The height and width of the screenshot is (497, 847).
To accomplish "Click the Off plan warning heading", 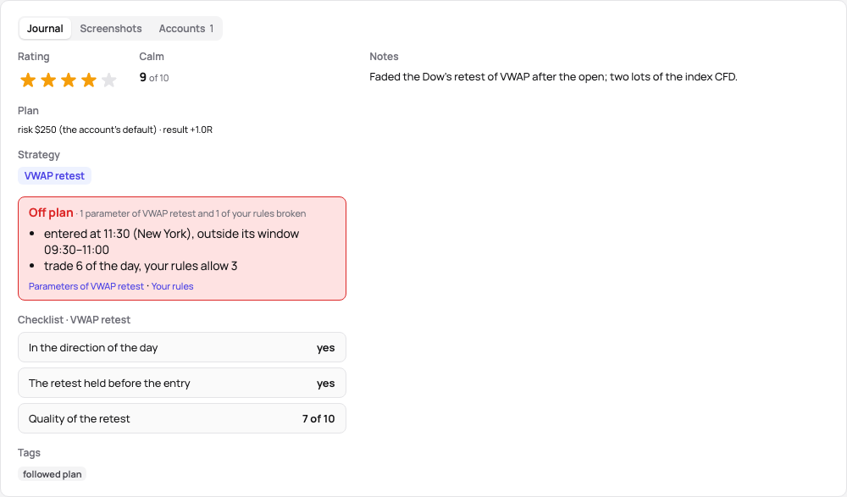I will pos(51,213).
